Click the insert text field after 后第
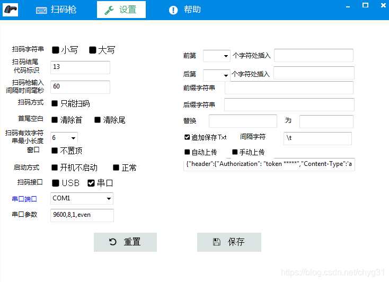 coord(314,73)
